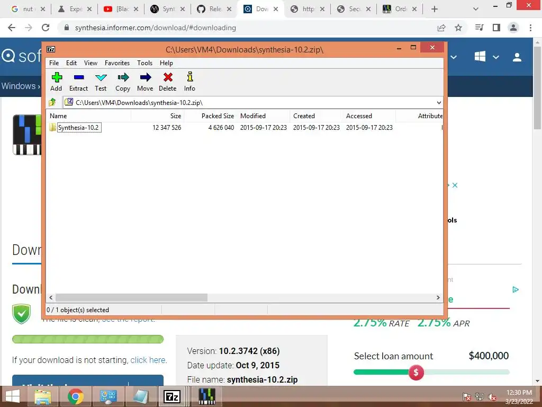Expand Chrome tab search chevron
542x407 pixels.
coord(476,9)
